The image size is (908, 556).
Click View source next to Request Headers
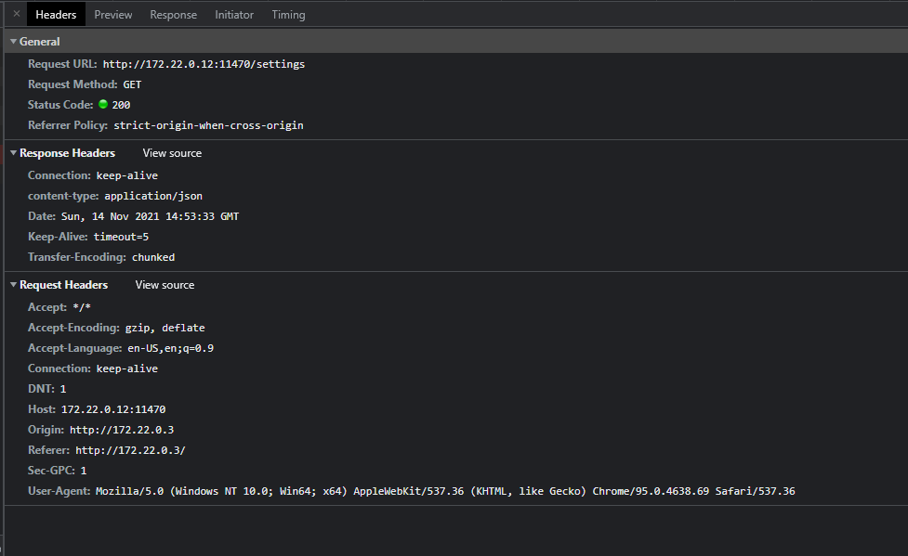point(164,285)
